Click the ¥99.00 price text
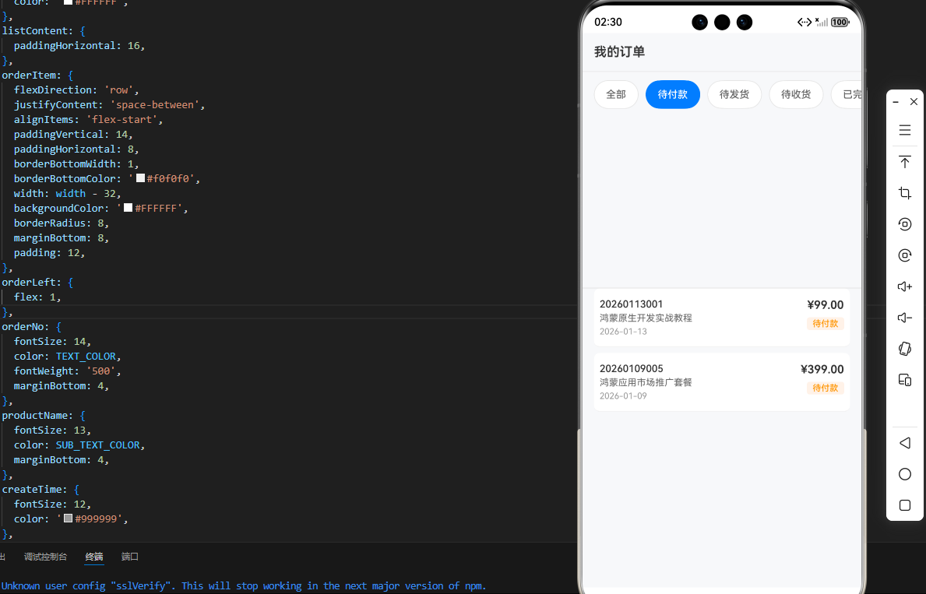Viewport: 926px width, 594px height. 825,304
